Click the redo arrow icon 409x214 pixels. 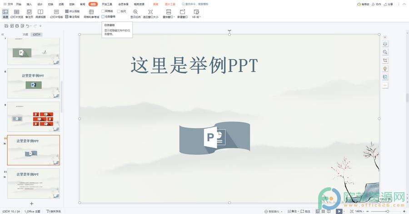(x=35, y=26)
